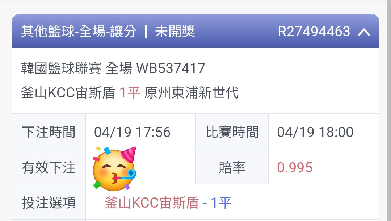The width and height of the screenshot is (391, 221).
Task: Click league text 韓國籃球聯賽 全場 WB537417
Action: [113, 68]
